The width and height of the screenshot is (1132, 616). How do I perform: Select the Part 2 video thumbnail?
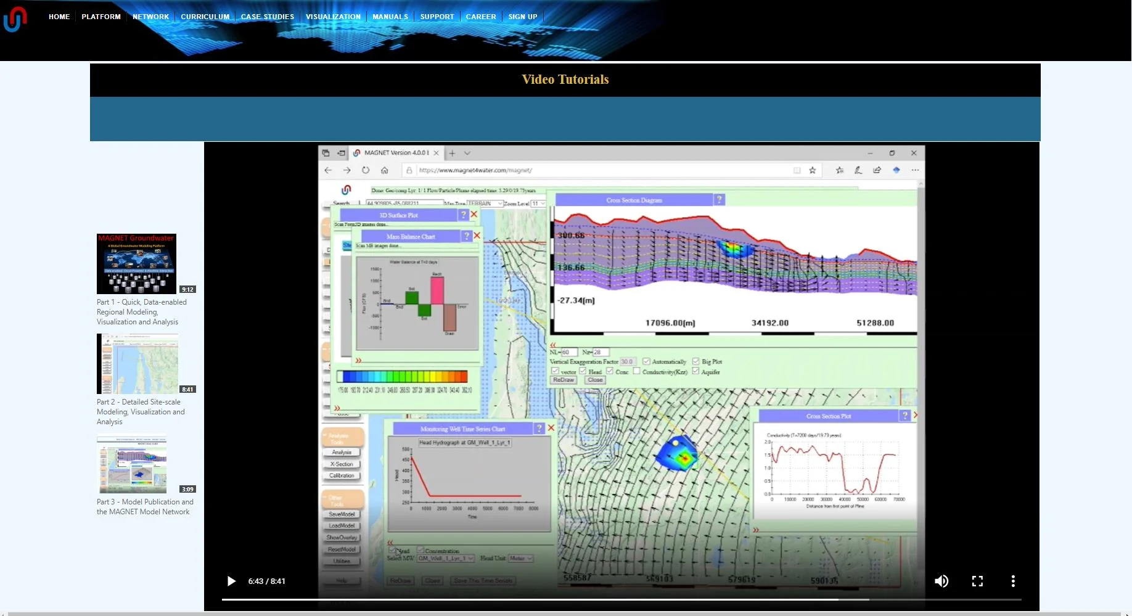[x=137, y=364]
